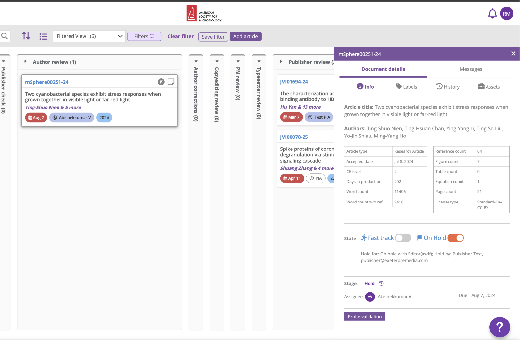Viewport: 520px width, 340px height.
Task: Expand the PM review column
Action: (x=238, y=61)
